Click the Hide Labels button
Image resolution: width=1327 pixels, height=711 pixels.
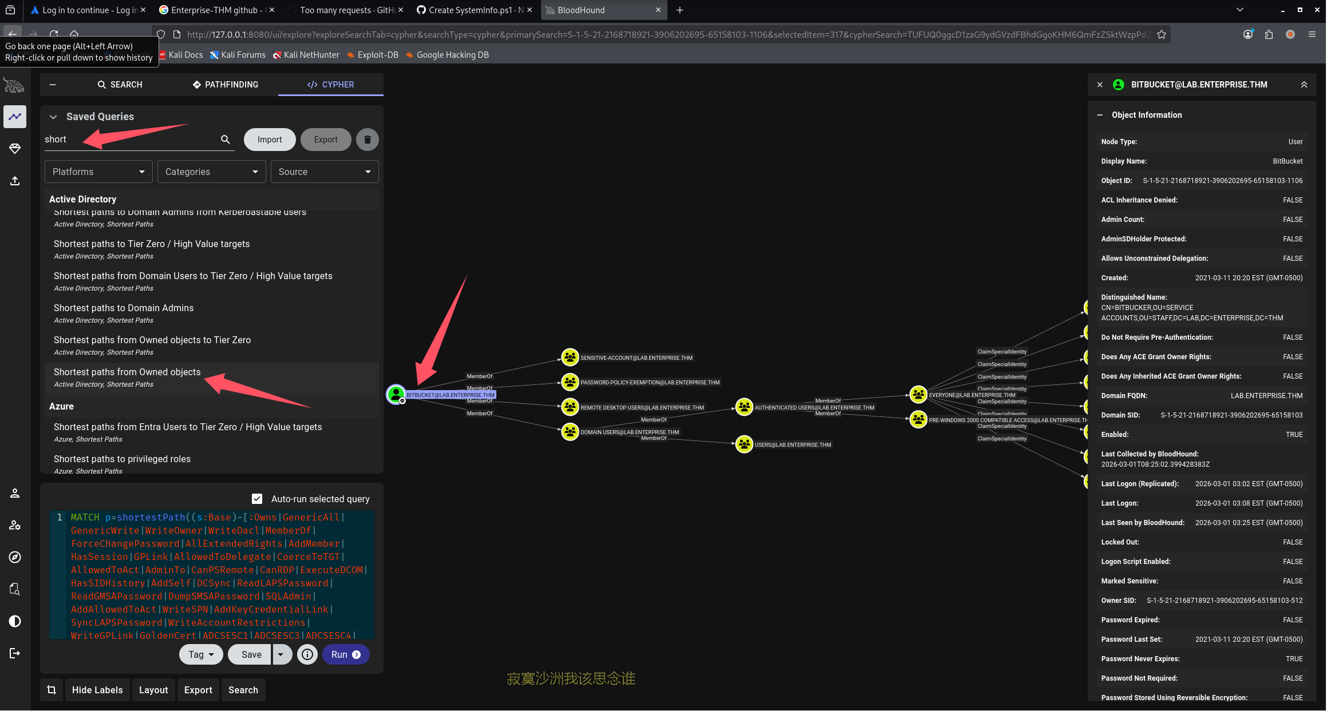97,690
